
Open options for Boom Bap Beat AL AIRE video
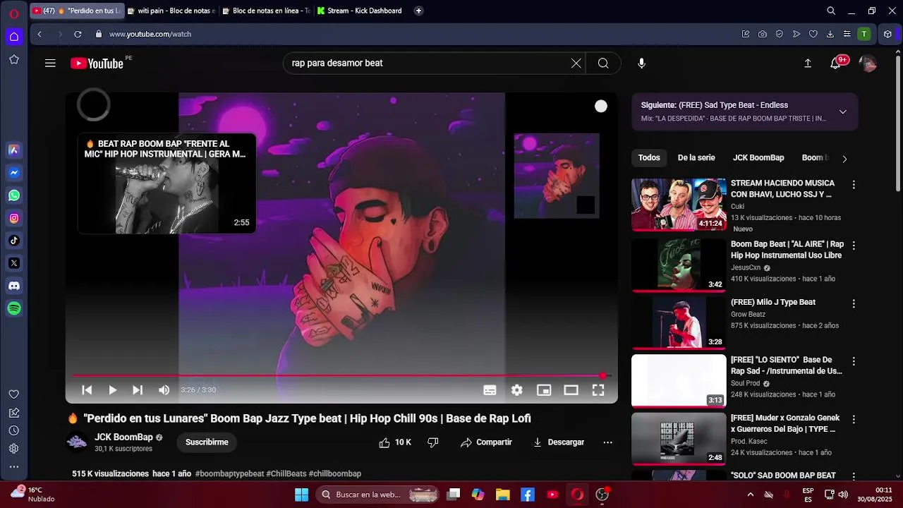[854, 246]
